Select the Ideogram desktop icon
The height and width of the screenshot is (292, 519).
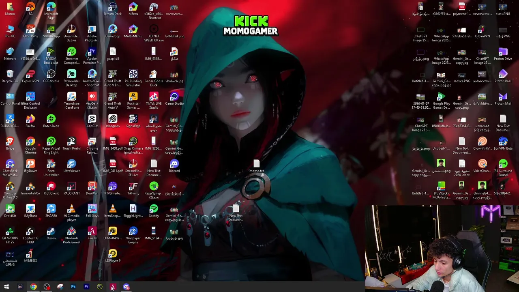point(113,121)
